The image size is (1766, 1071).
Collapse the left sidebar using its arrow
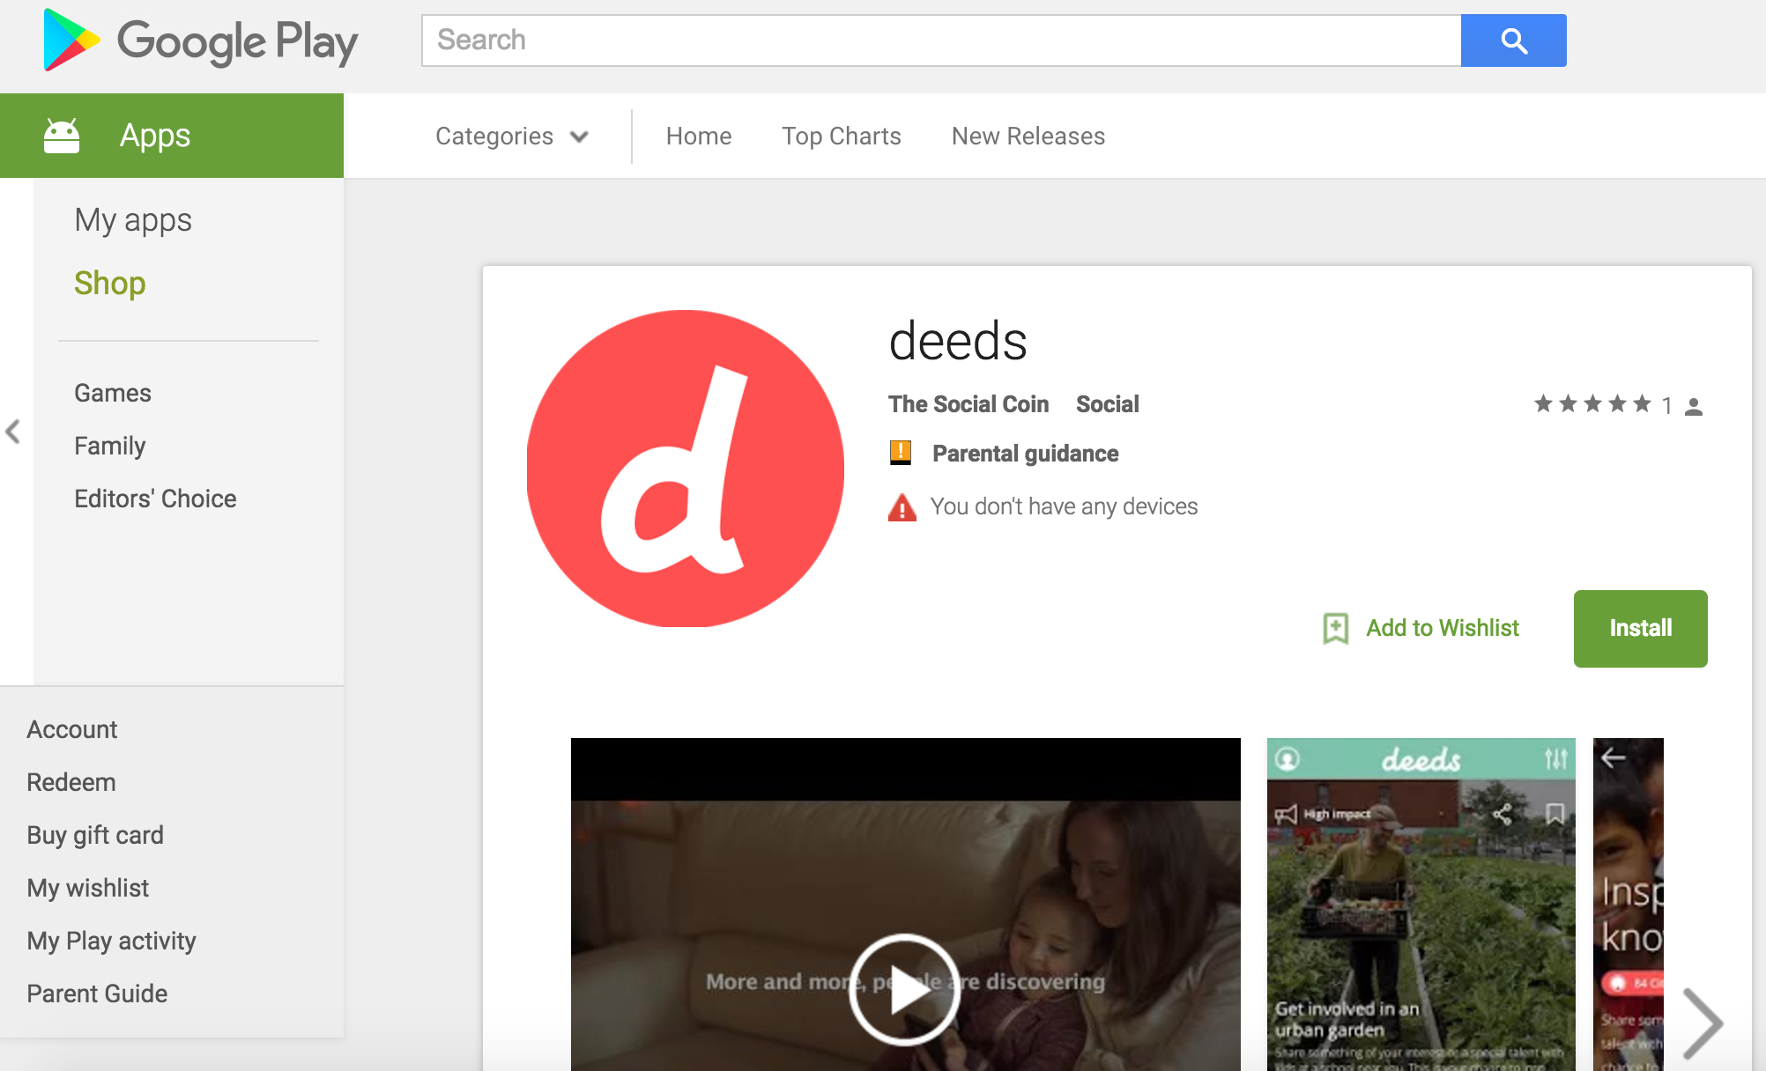coord(13,432)
